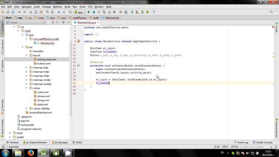The width and height of the screenshot is (279, 157).
Task: Open Android Device Monitor robot icon
Action: pyautogui.click(x=147, y=12)
